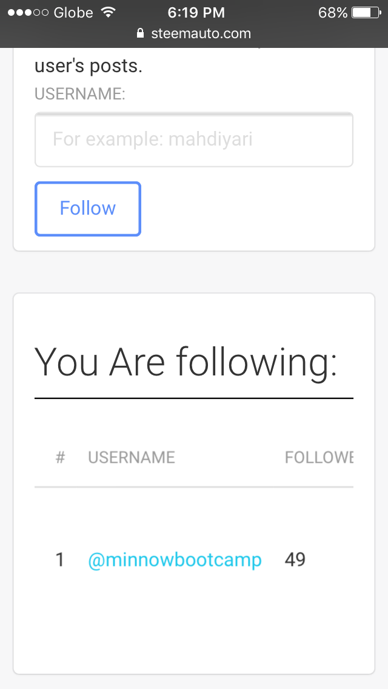Click the USERNAME: label above the input
This screenshot has width=388, height=689.
(80, 95)
